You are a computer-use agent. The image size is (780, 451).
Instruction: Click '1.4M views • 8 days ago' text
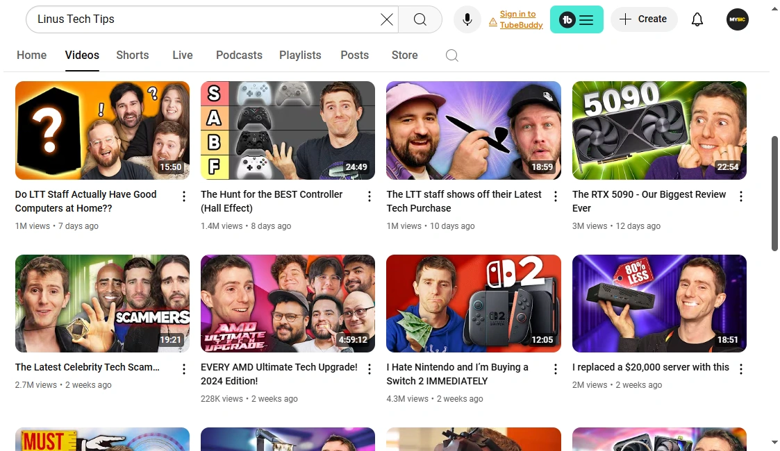(x=246, y=226)
